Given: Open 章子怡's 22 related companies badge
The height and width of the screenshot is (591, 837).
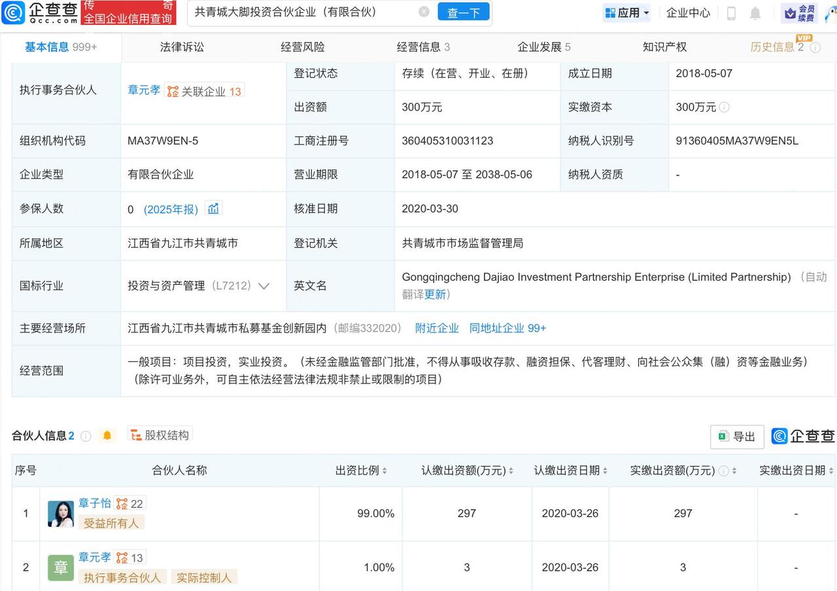Looking at the screenshot, I should pos(130,504).
